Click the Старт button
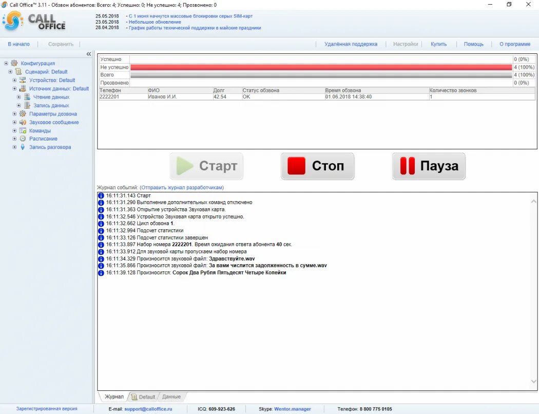 (x=206, y=166)
